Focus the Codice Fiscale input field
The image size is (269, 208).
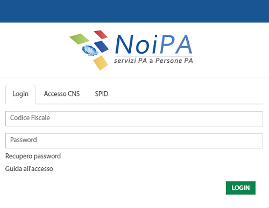(x=134, y=118)
